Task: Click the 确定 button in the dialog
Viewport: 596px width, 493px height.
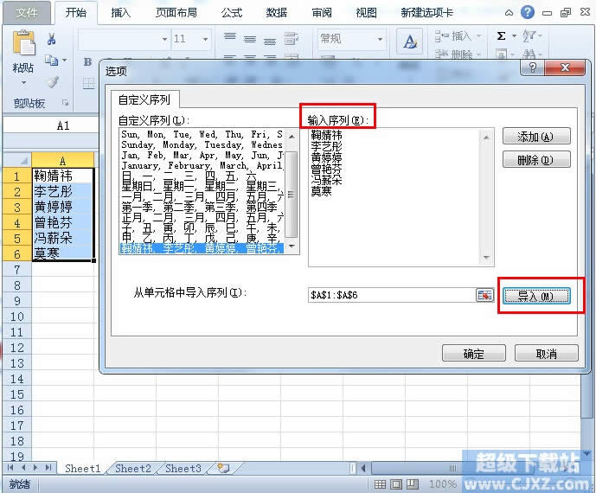Action: (474, 354)
